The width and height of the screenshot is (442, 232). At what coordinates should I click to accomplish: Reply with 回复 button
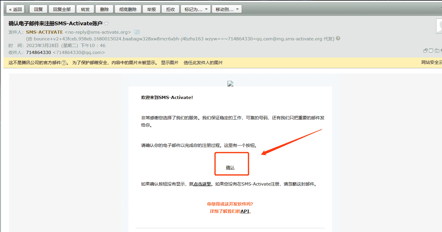point(38,9)
